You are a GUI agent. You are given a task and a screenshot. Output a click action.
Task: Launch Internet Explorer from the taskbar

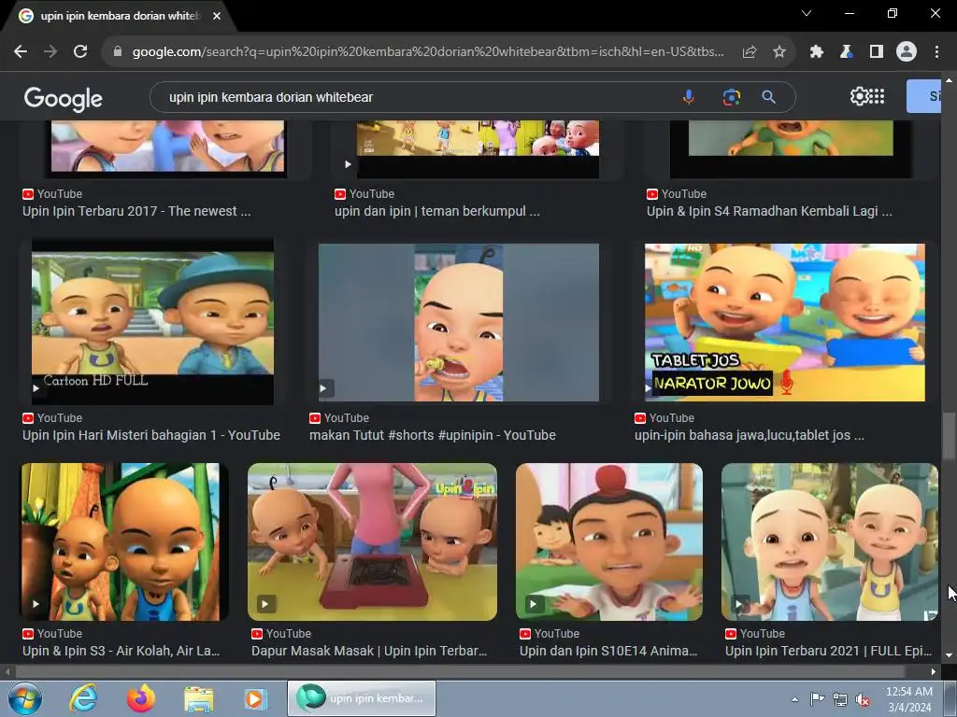83,698
